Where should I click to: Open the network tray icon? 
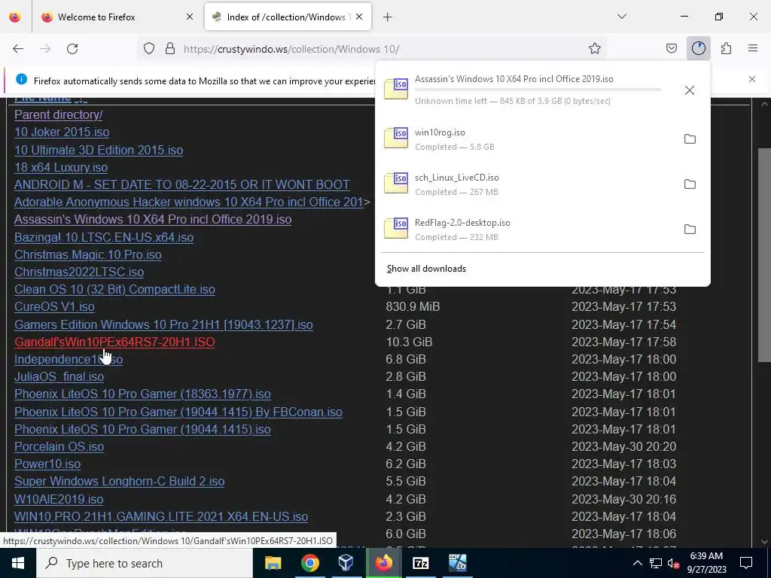tap(656, 563)
